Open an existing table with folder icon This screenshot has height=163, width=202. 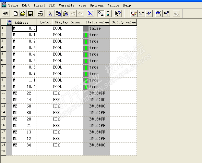(23, 13)
